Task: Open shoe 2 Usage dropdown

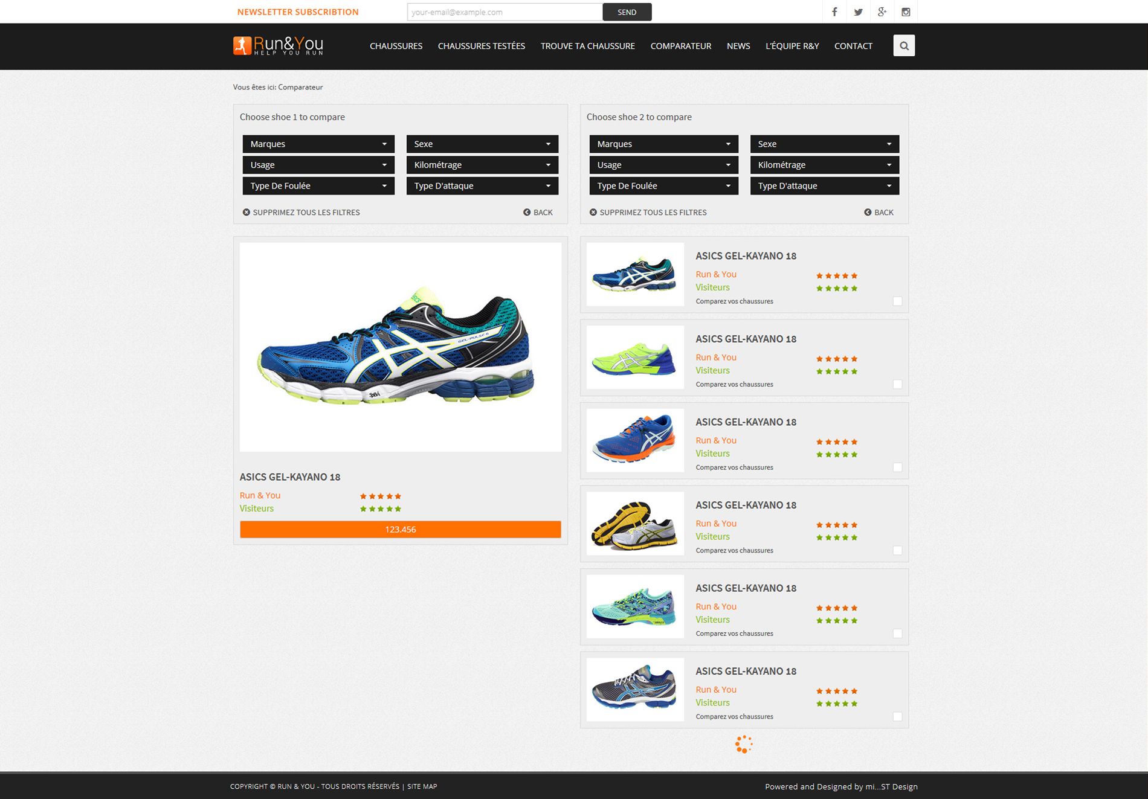Action: pyautogui.click(x=664, y=165)
